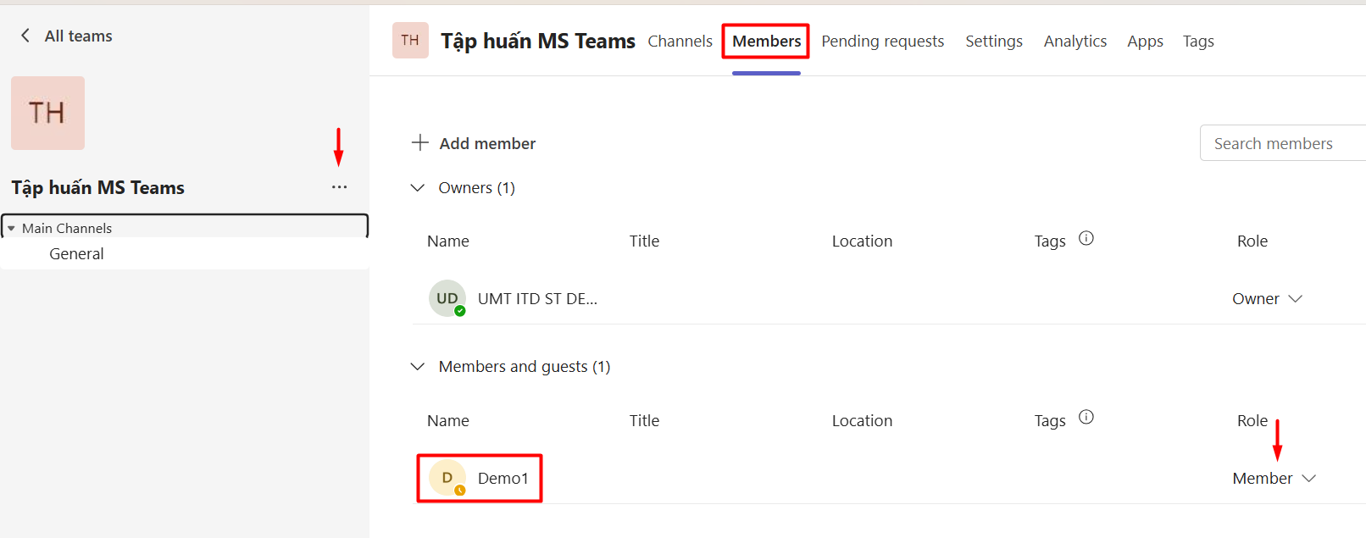Collapse the Owners (1) section
1366x538 pixels.
(418, 188)
